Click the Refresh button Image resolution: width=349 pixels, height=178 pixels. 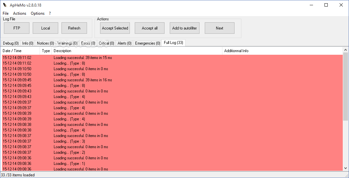click(x=74, y=28)
